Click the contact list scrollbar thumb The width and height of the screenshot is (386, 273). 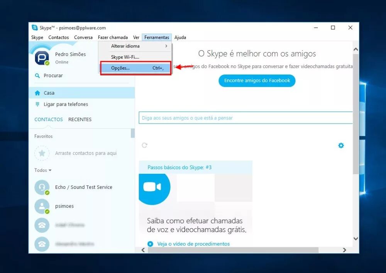click(133, 133)
